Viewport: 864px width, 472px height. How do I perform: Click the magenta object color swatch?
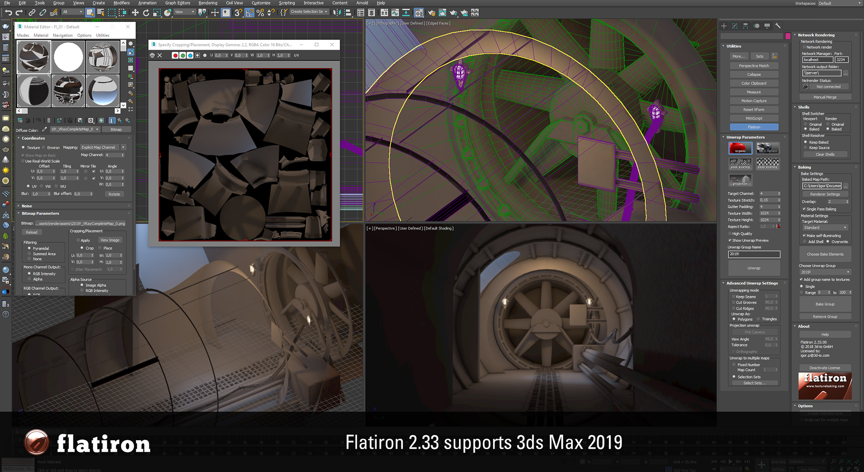[x=788, y=36]
